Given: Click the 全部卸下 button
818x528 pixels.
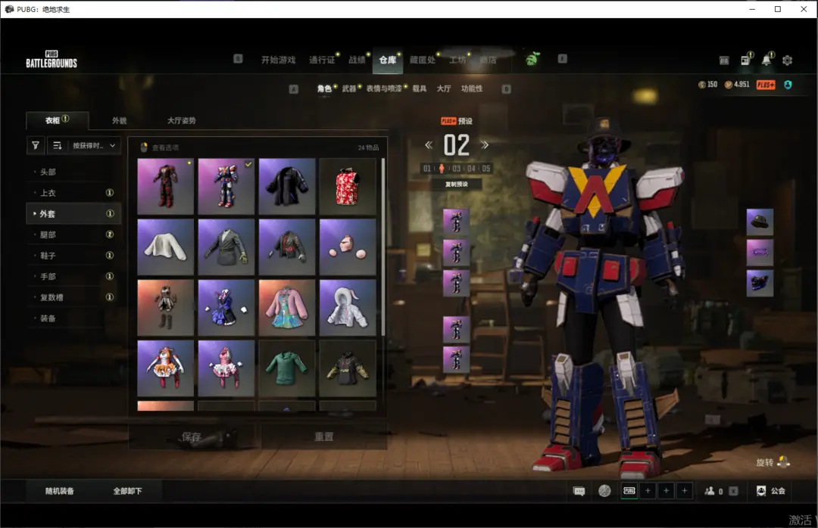Looking at the screenshot, I should coord(128,491).
